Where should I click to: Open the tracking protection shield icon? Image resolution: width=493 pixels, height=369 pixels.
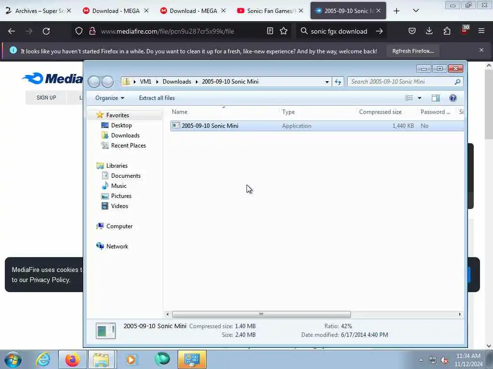tap(79, 31)
